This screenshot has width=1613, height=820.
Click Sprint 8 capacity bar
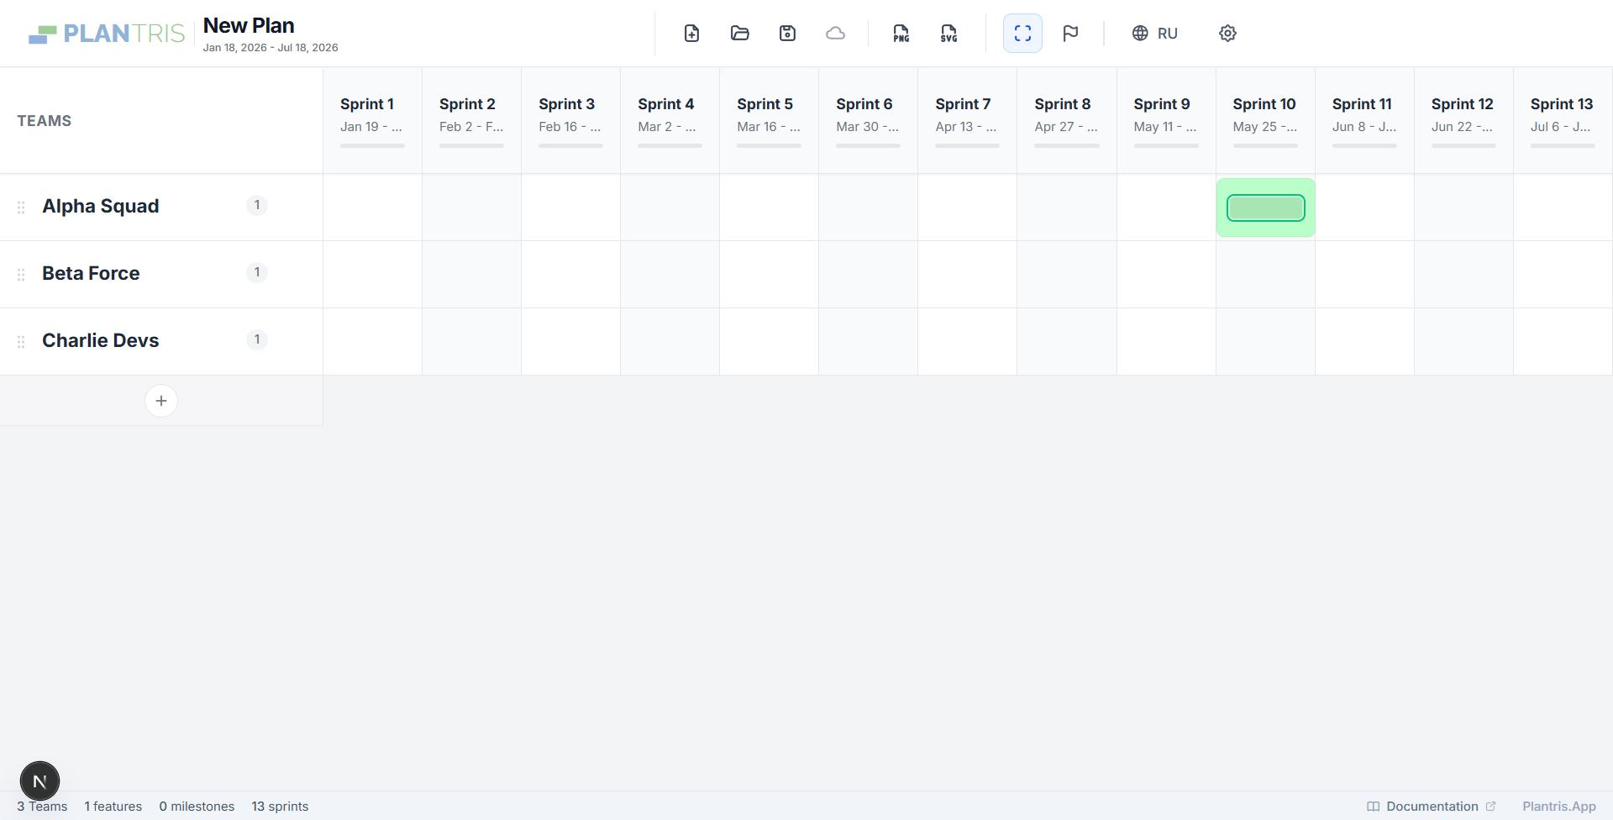pos(1066,145)
